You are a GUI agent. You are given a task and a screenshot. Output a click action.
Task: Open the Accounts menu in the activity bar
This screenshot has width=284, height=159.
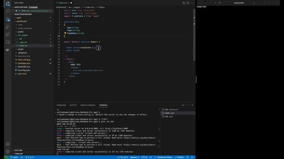point(8,144)
